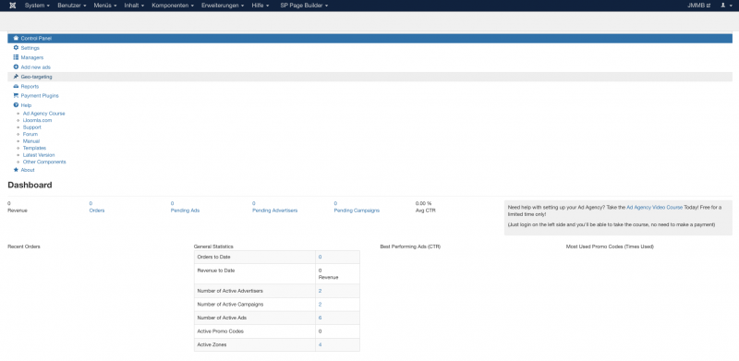Open the Forum help link

30,134
